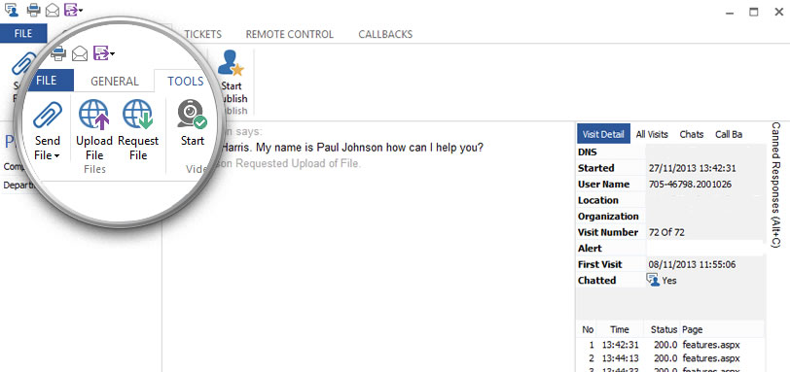Image resolution: width=790 pixels, height=372 pixels.
Task: Open the REMOTE CONTROL ribbon tab
Action: pos(290,34)
